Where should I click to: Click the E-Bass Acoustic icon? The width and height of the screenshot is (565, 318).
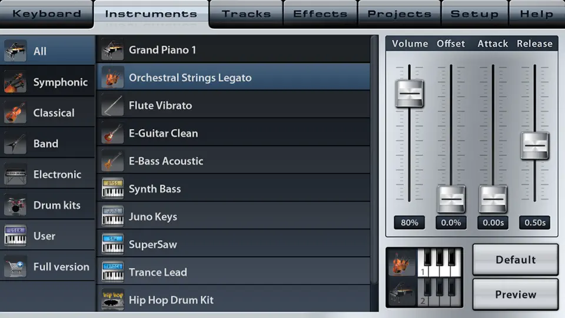tap(112, 161)
